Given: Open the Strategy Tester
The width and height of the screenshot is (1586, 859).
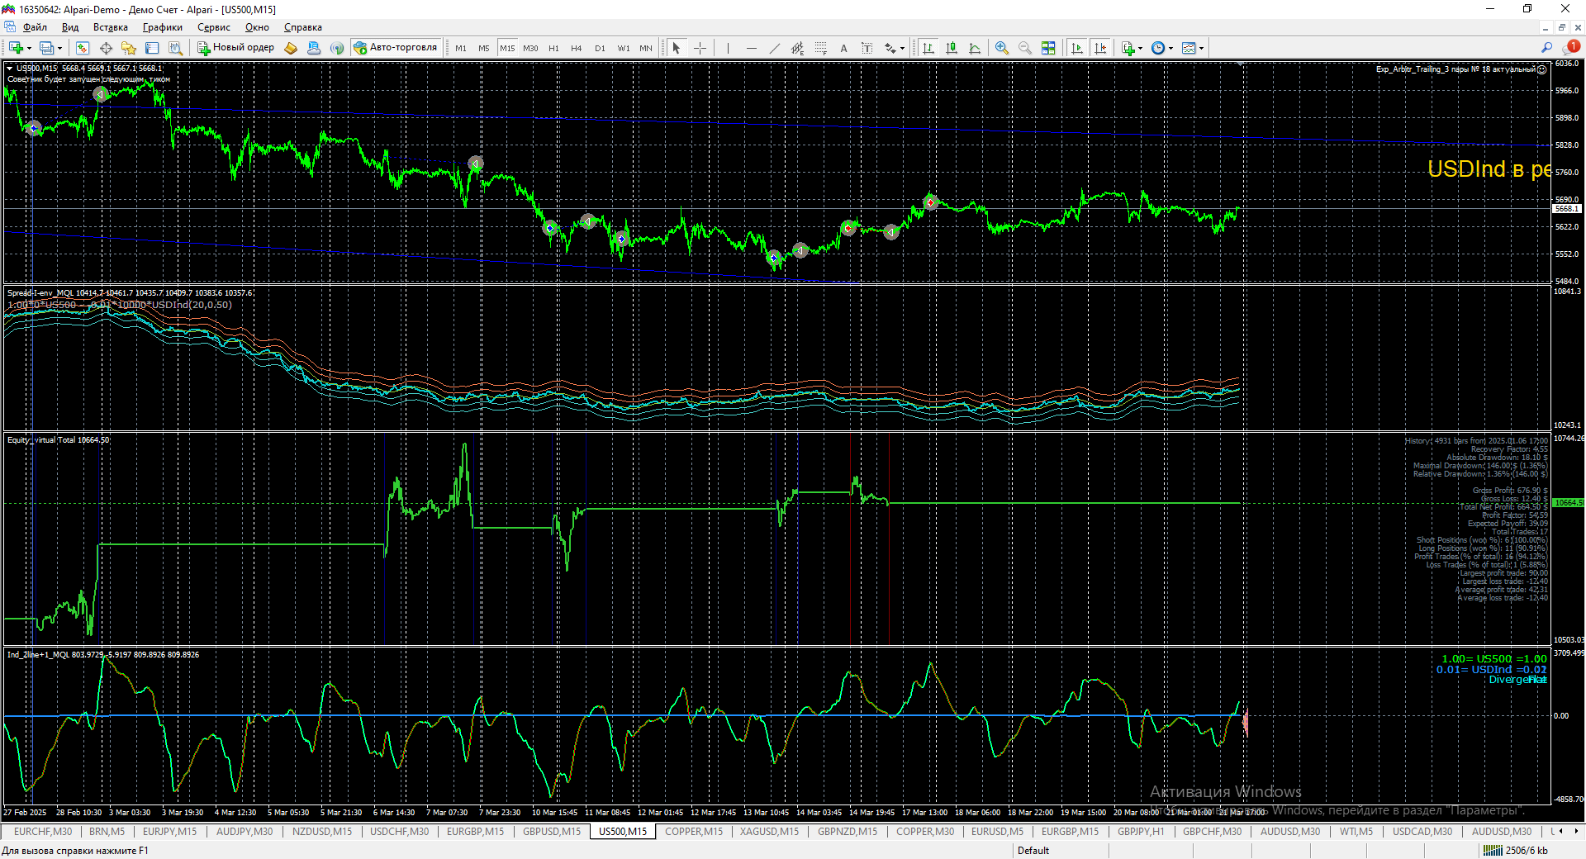Looking at the screenshot, I should 175,48.
